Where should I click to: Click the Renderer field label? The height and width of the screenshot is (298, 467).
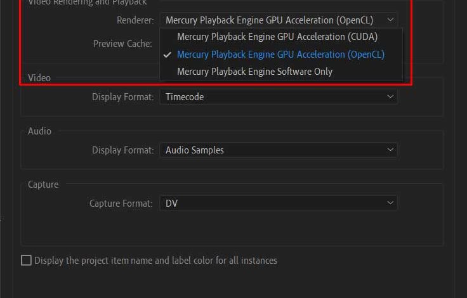135,20
